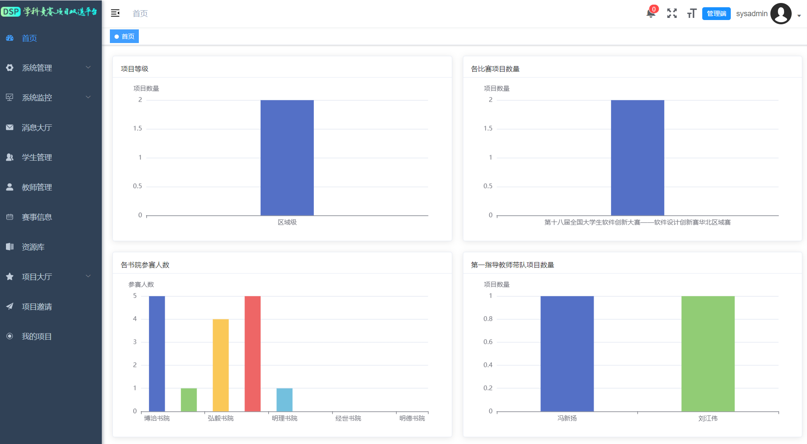Click the sysadmin user avatar

(x=781, y=14)
